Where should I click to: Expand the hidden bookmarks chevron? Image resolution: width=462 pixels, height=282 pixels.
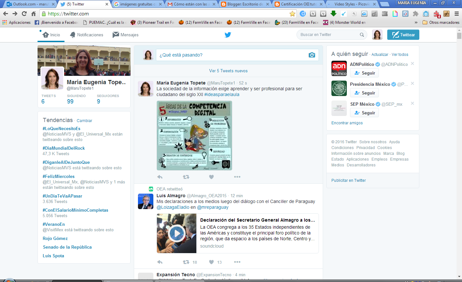pos(416,22)
